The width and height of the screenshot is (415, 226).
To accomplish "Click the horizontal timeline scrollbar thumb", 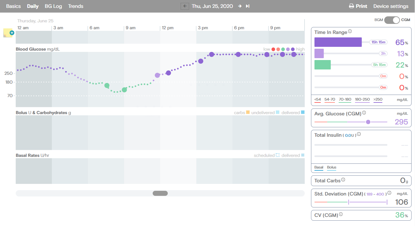I will point(160,193).
